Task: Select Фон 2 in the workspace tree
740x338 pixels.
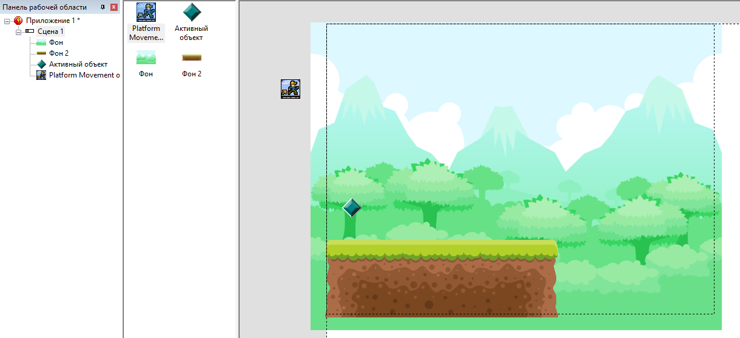Action: 58,53
